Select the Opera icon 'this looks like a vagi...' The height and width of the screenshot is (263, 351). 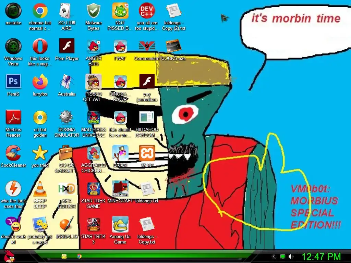(x=40, y=46)
